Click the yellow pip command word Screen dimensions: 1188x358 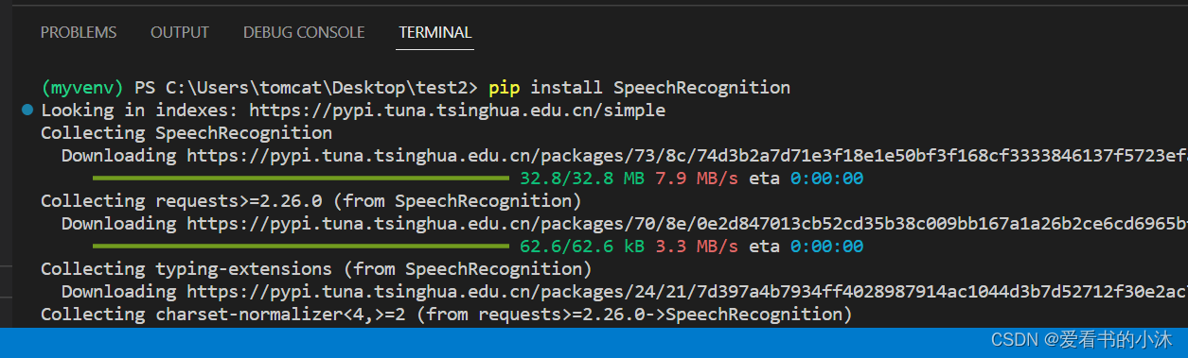504,88
